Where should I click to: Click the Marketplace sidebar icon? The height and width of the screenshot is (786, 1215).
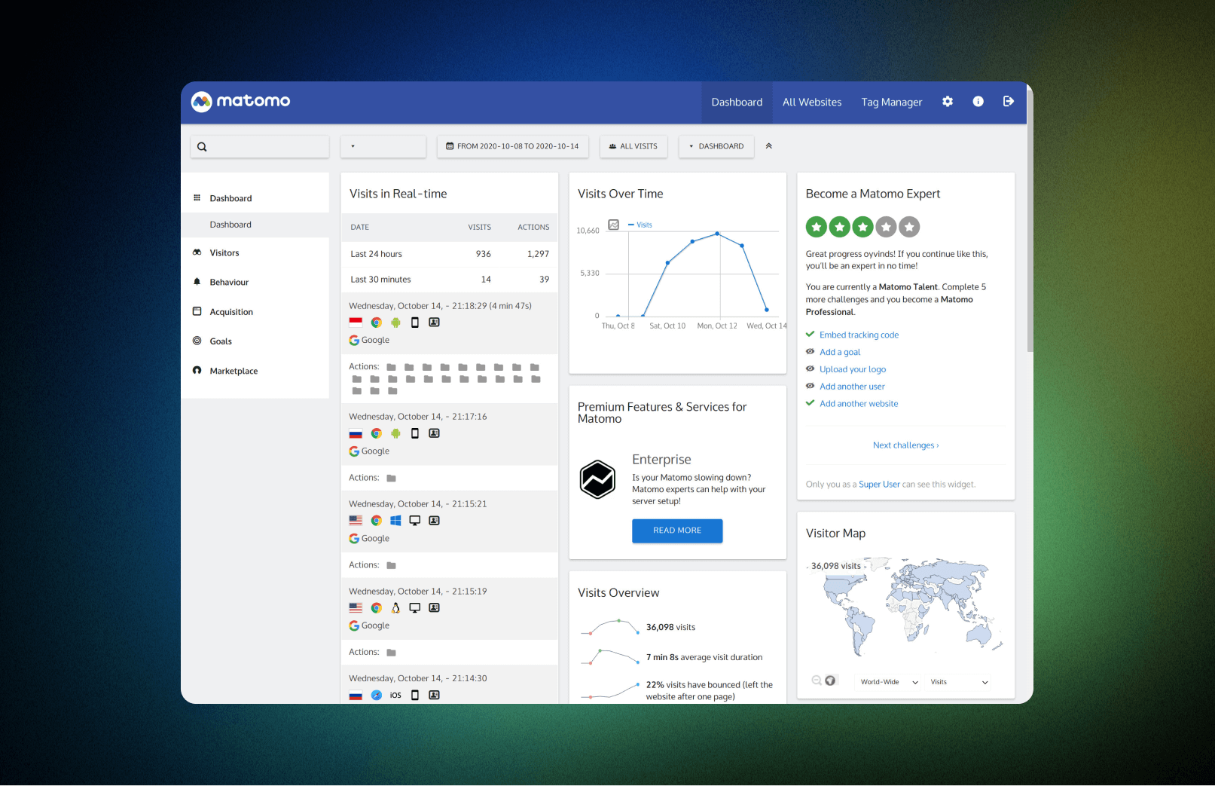point(197,370)
